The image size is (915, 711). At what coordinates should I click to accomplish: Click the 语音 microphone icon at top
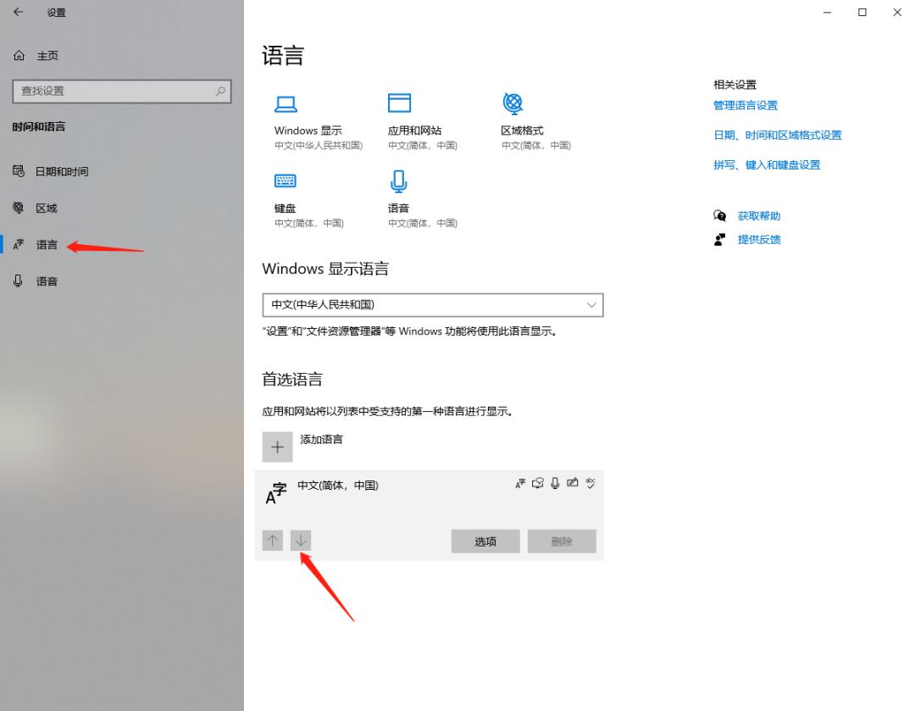tap(398, 181)
